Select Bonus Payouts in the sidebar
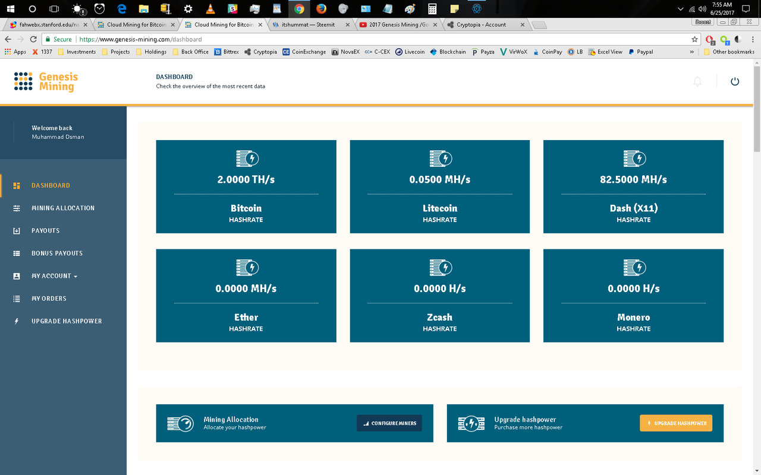The width and height of the screenshot is (761, 475). 57,253
